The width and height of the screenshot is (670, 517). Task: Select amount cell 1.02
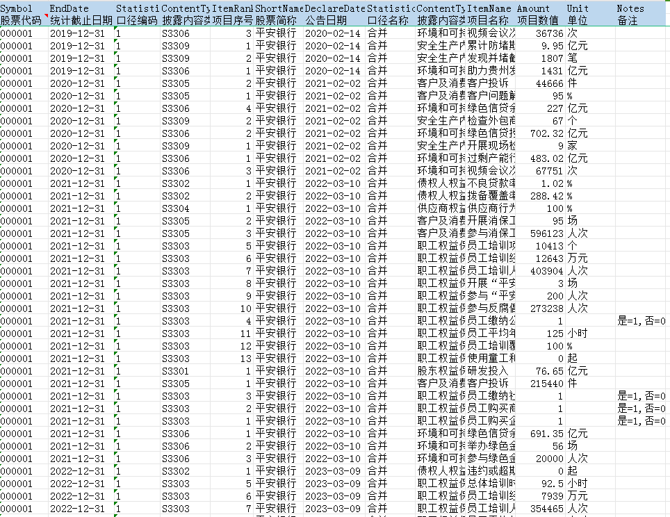click(541, 183)
